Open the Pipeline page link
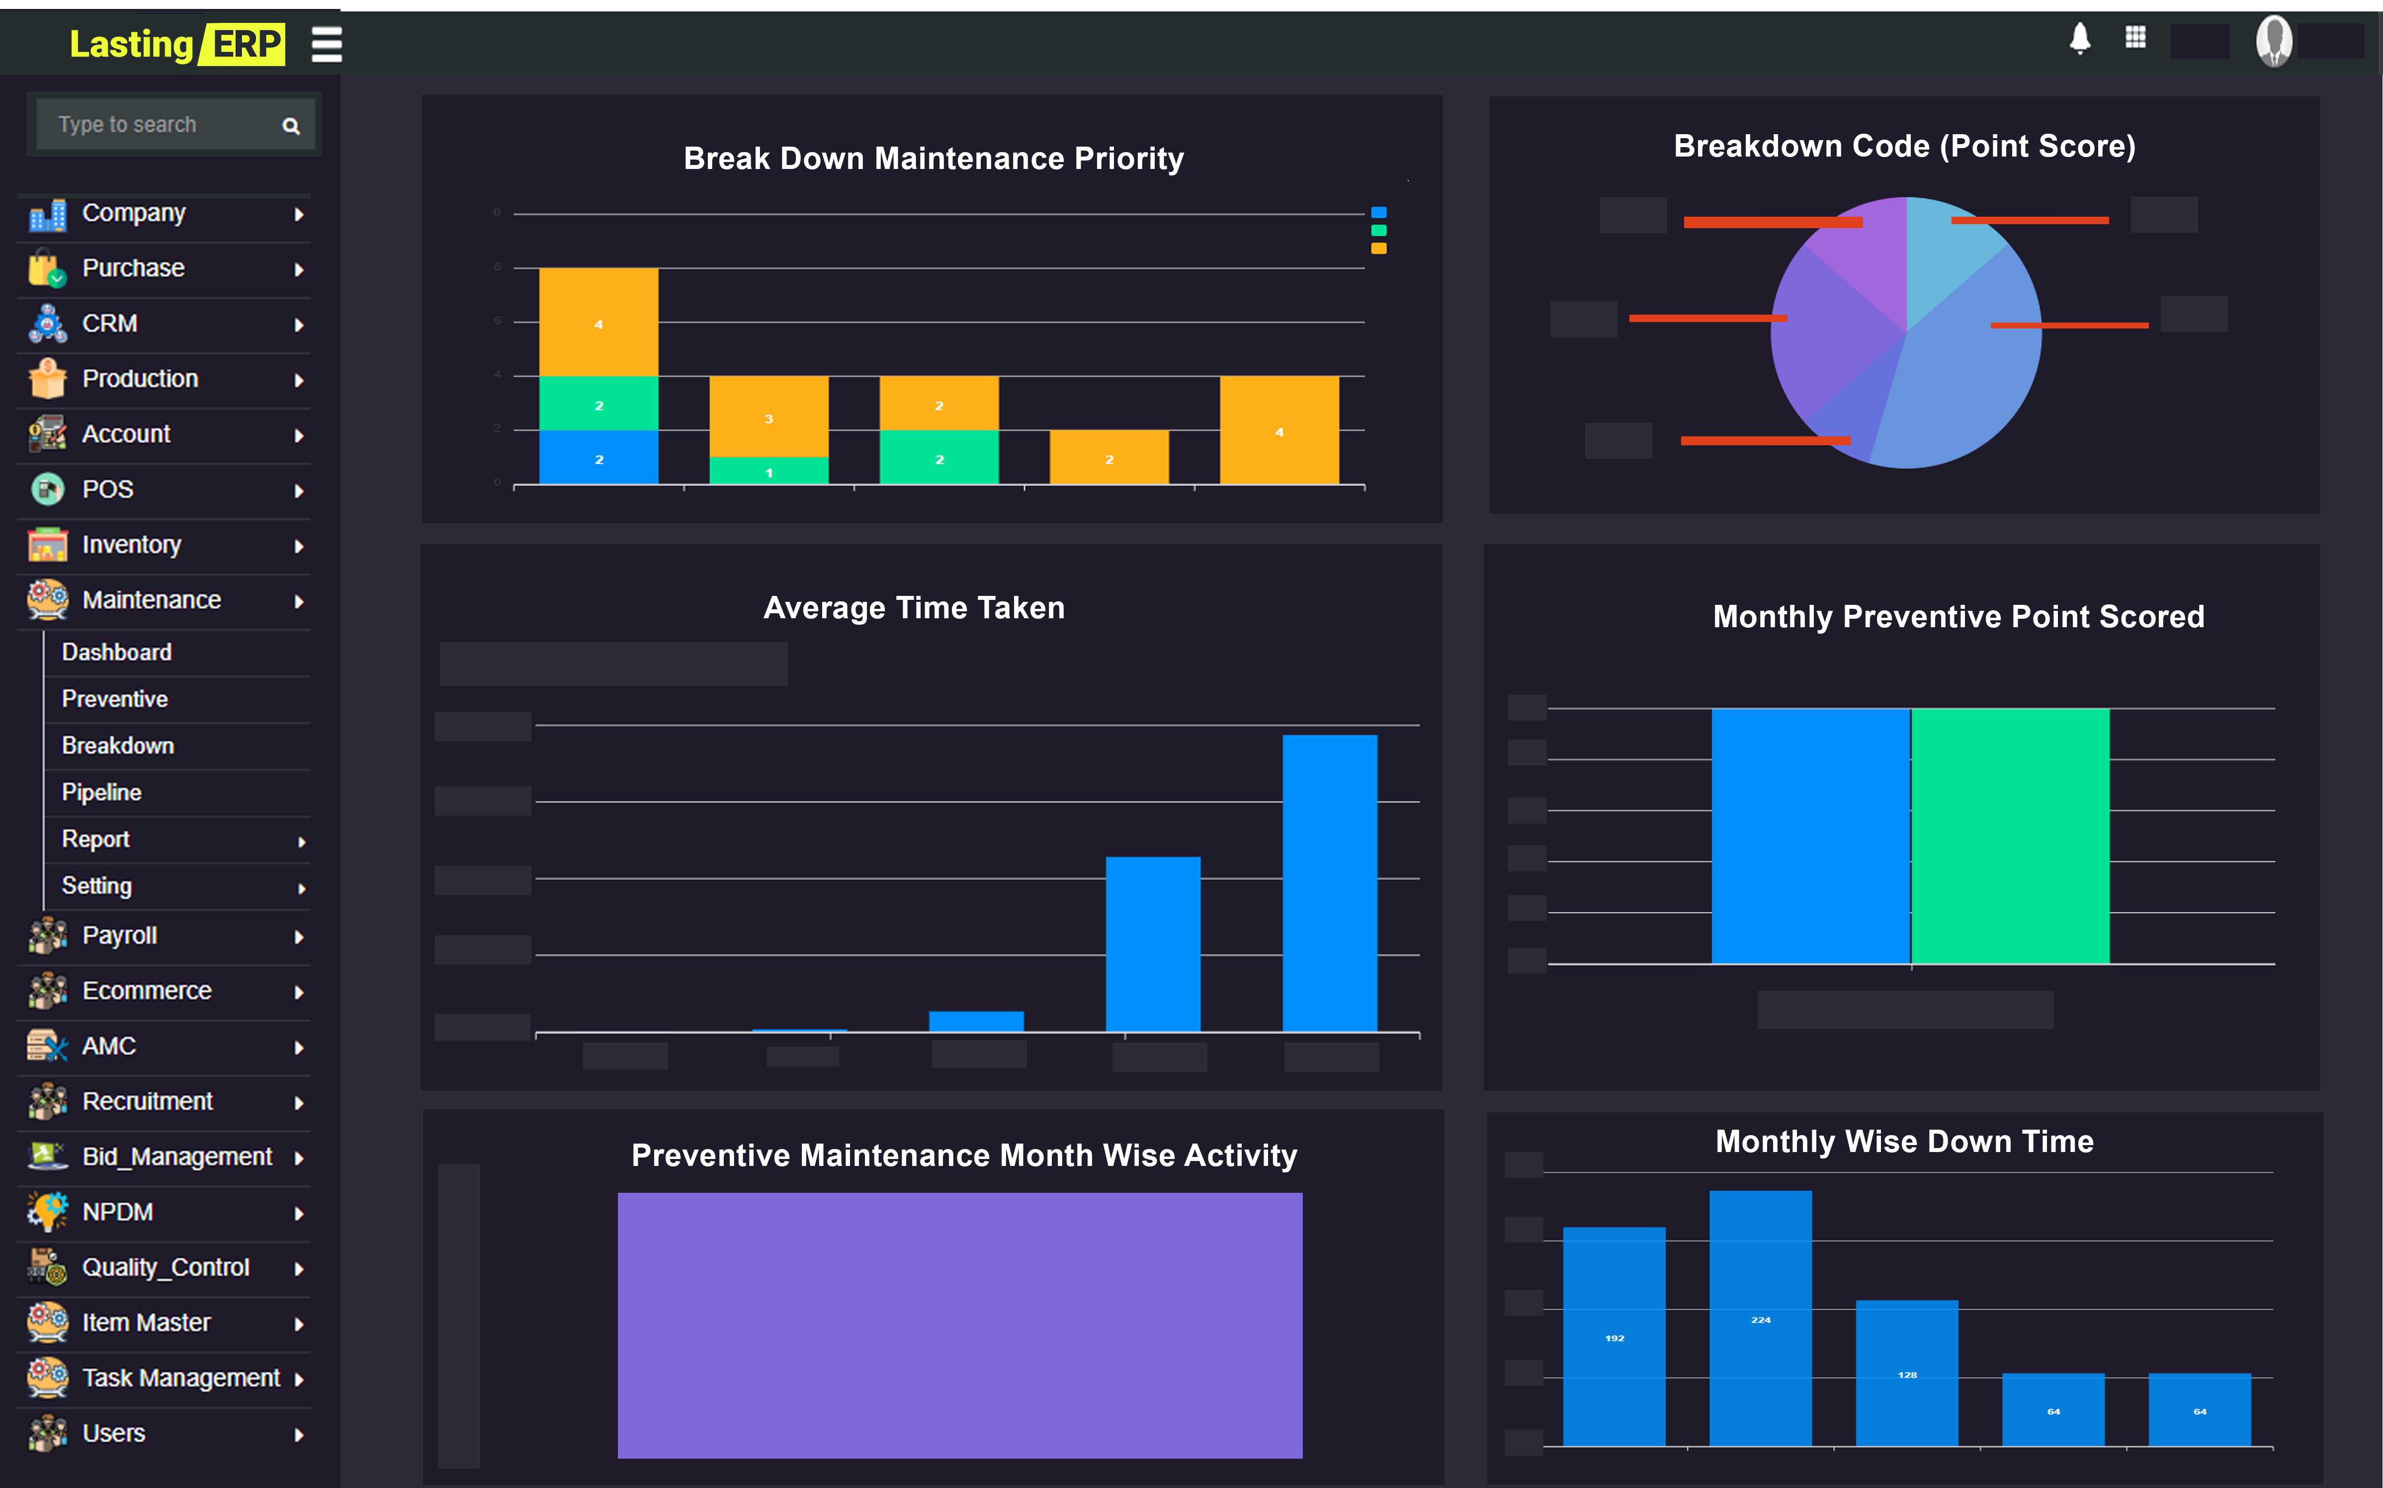This screenshot has width=2383, height=1488. pos(101,792)
